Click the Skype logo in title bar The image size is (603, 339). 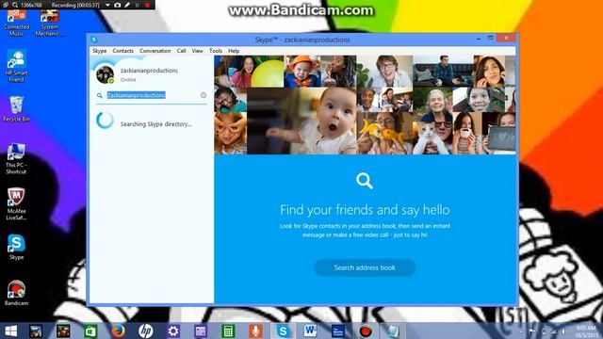pos(94,40)
